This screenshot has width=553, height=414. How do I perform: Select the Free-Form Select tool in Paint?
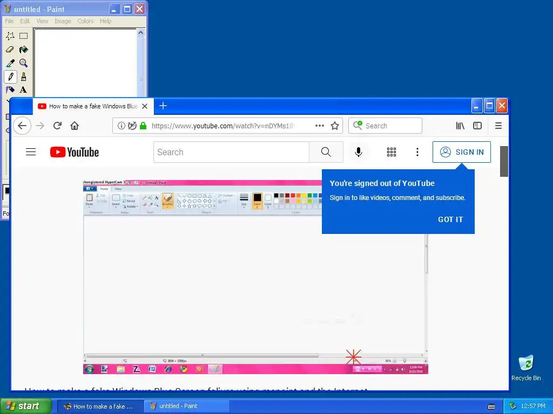[x=10, y=36]
